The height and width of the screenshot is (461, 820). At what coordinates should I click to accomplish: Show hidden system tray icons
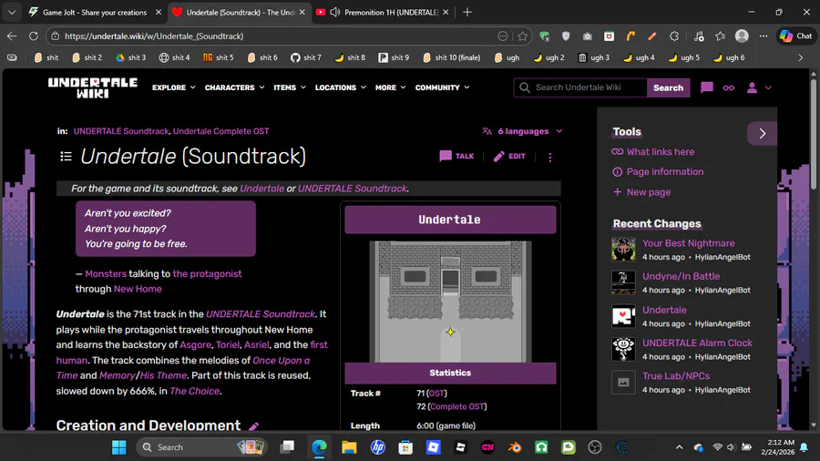679,447
